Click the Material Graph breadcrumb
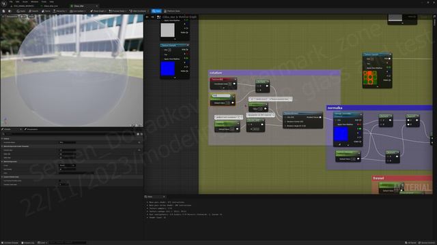This screenshot has width=437, height=245. (x=188, y=17)
